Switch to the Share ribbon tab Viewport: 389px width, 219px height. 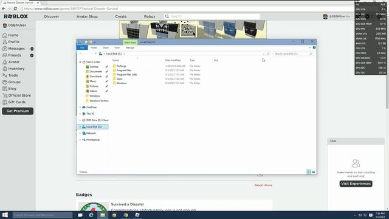click(105, 47)
